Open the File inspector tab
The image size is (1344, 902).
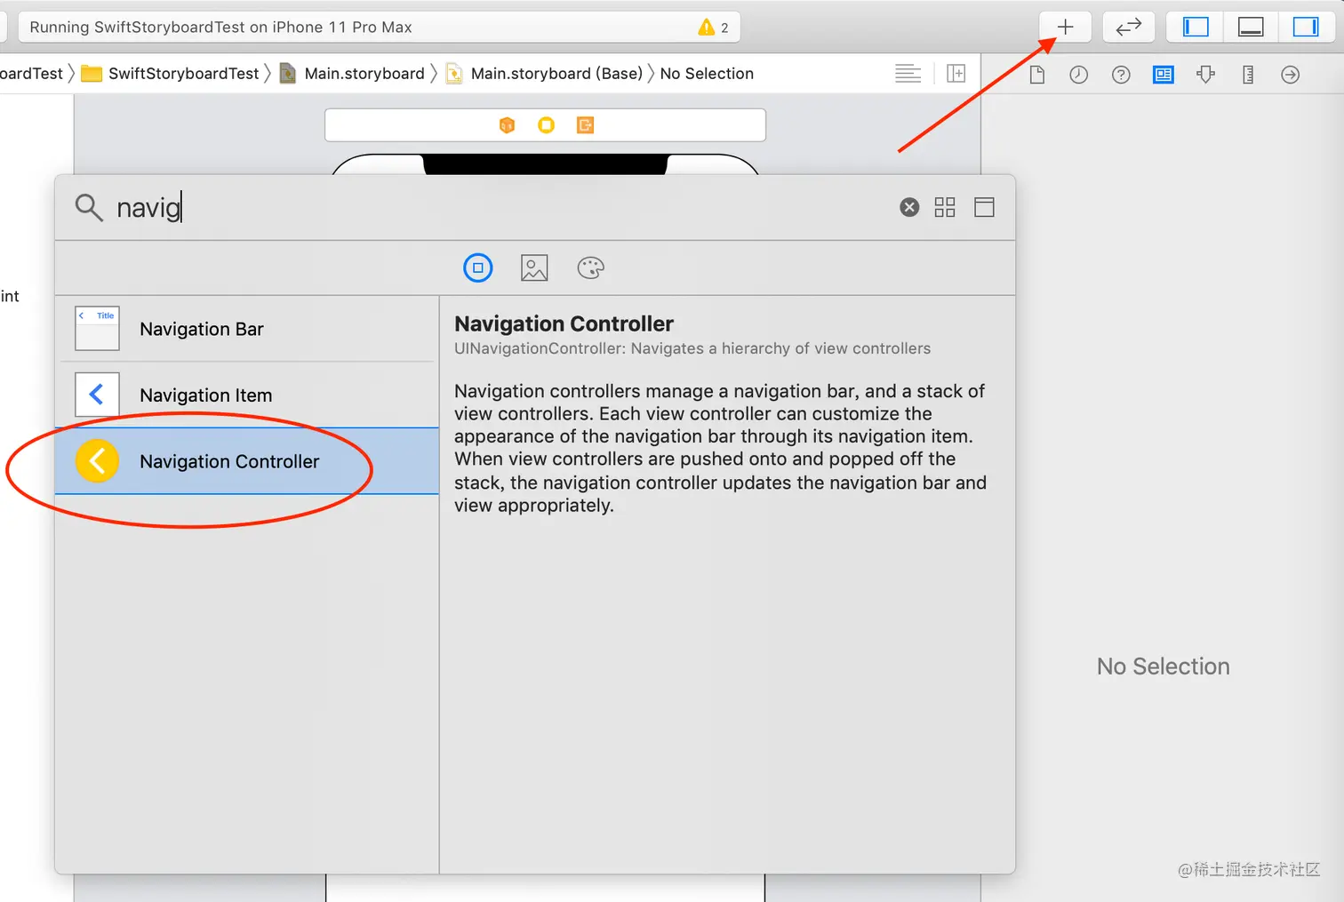(1036, 75)
